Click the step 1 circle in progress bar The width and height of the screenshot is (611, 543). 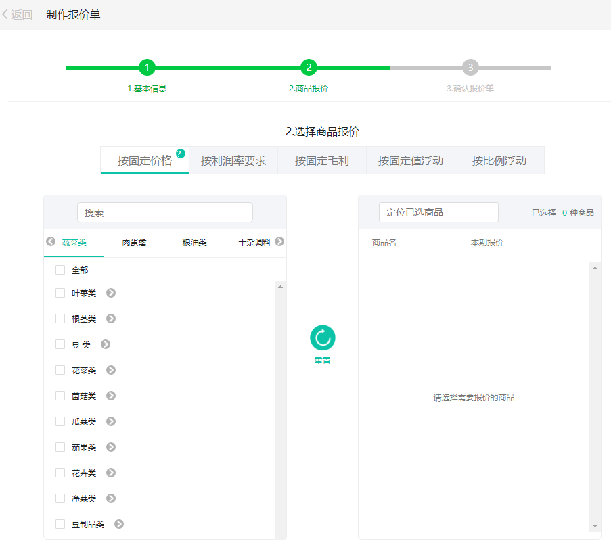[147, 68]
